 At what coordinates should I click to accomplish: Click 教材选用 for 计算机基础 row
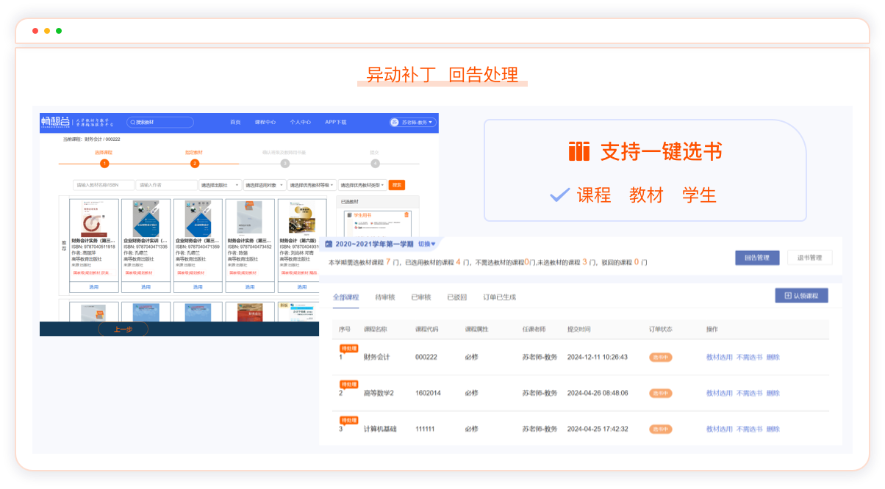(x=720, y=429)
